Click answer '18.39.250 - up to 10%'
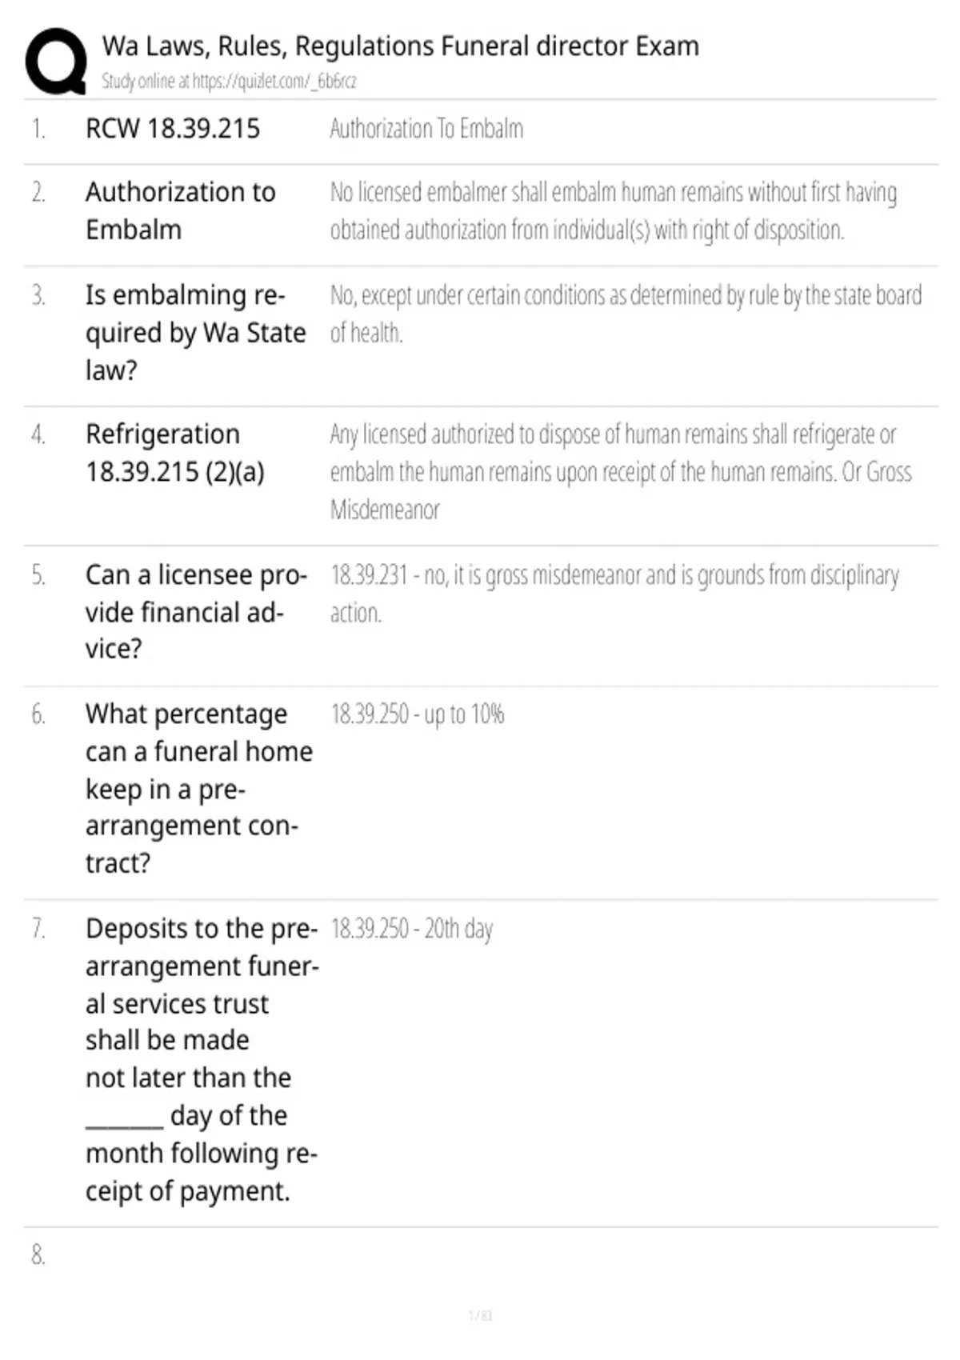 click(417, 714)
